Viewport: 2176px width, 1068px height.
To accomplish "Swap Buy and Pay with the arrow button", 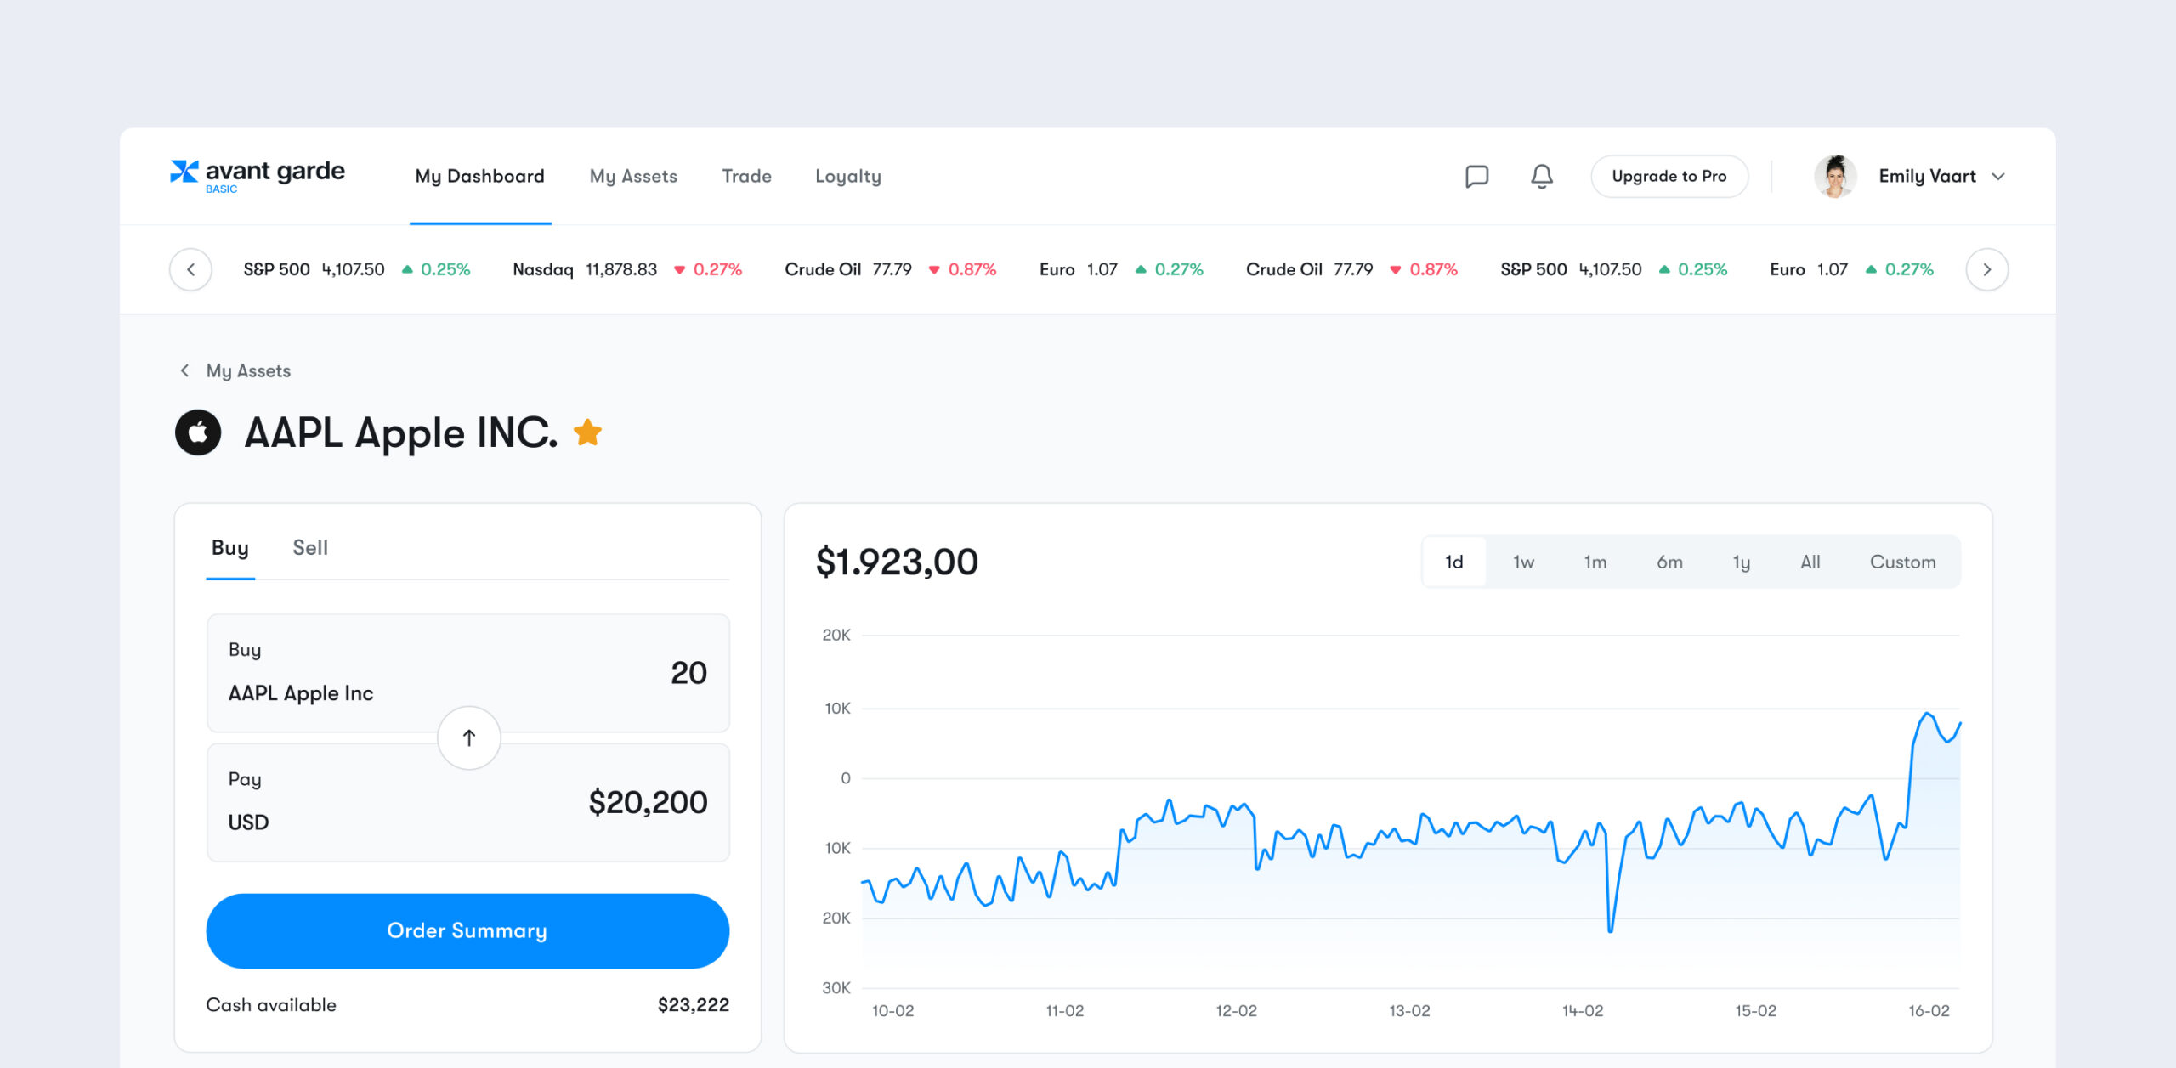I will point(468,737).
